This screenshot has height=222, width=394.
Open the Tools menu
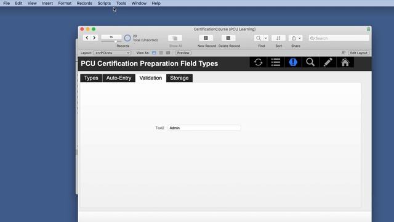tap(121, 3)
